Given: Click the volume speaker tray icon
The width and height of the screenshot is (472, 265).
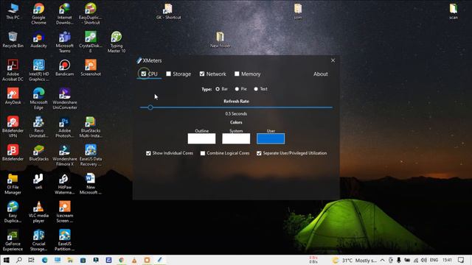Looking at the screenshot, I should 424,260.
